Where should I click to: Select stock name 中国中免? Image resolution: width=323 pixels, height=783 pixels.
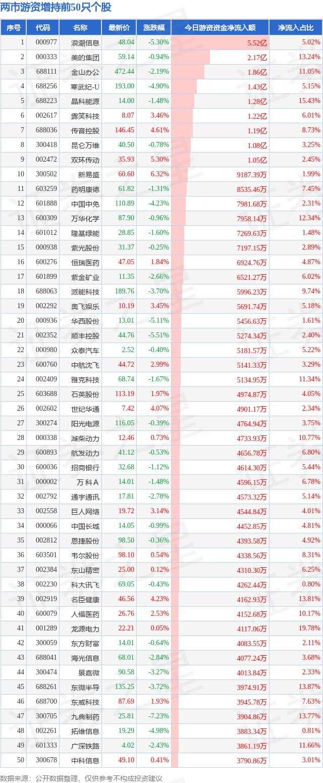click(x=86, y=204)
